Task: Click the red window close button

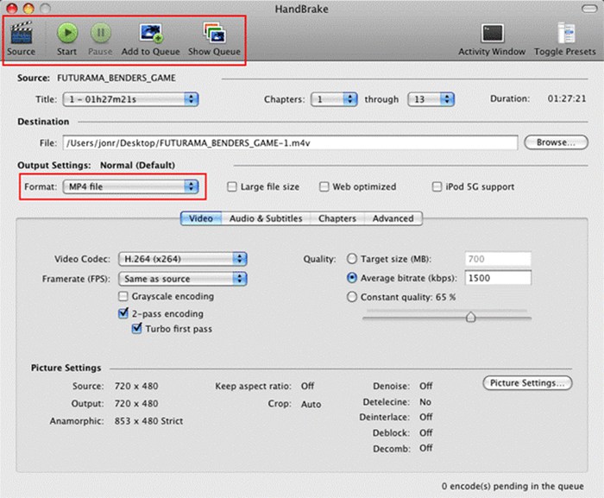Action: pyautogui.click(x=11, y=7)
